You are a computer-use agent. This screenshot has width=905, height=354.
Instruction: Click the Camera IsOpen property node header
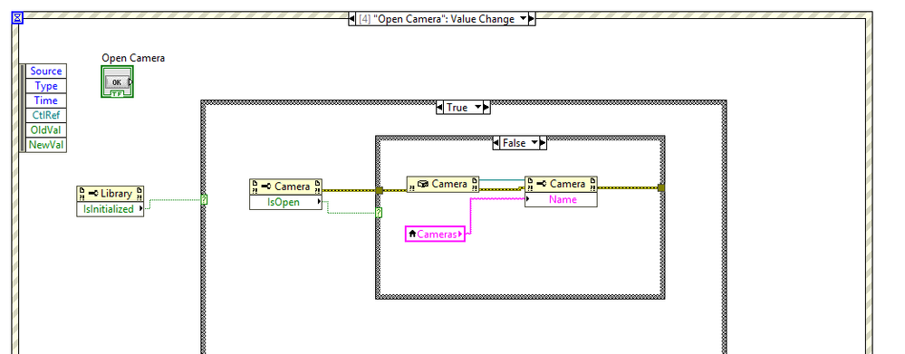coord(285,187)
